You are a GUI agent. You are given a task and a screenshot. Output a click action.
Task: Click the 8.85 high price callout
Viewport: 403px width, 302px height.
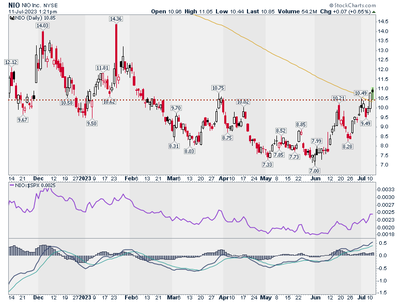pos(301,124)
